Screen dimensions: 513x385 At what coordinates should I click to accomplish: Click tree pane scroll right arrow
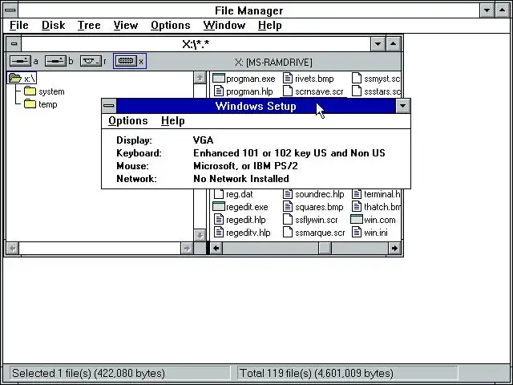click(x=187, y=249)
